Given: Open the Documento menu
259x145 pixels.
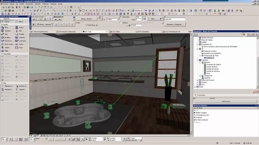Looking at the screenshot, I should 29,4.
